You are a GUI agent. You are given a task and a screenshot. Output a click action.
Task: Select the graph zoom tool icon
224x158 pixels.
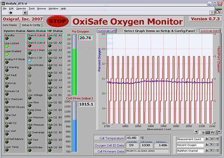point(208,132)
